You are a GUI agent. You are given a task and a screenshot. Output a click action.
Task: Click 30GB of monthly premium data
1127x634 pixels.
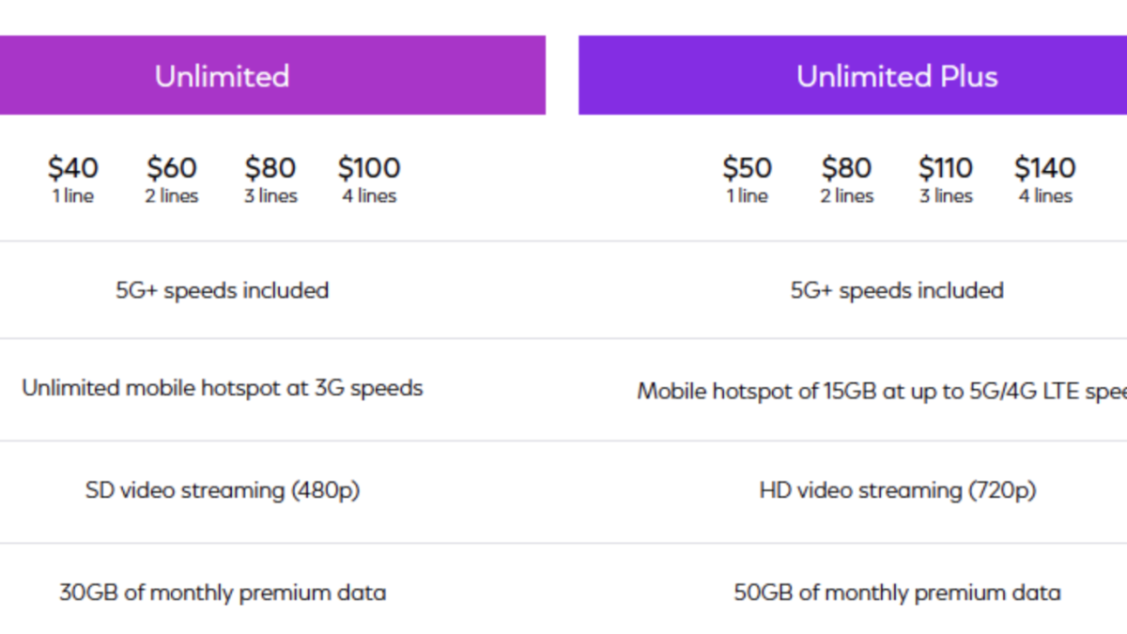point(223,593)
